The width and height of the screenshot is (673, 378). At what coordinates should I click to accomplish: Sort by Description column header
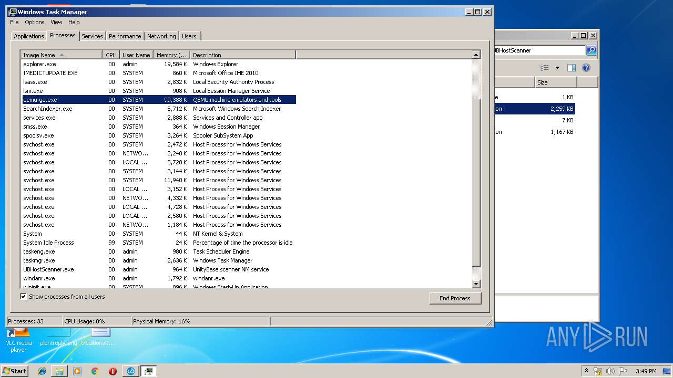point(242,55)
